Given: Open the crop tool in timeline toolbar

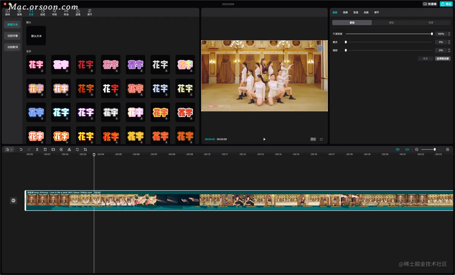Looking at the screenshot, I should [x=85, y=149].
